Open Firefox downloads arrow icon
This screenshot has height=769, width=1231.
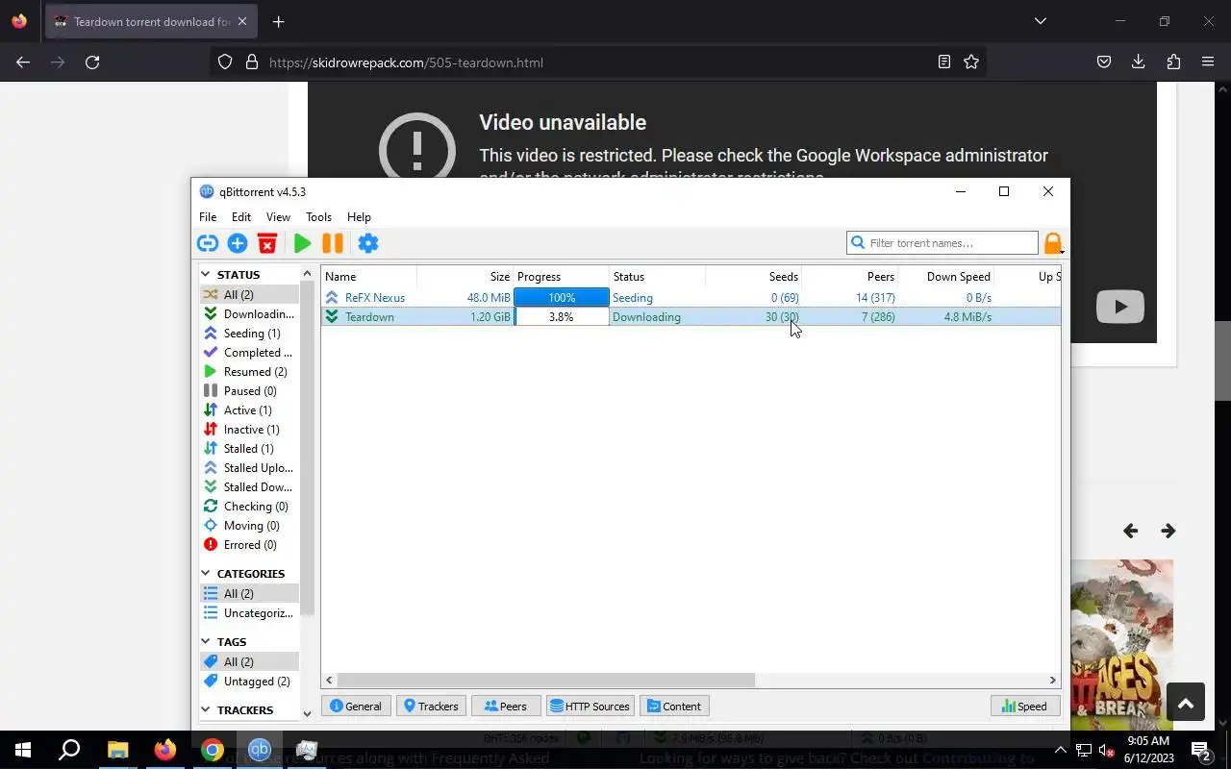pos(1138,62)
